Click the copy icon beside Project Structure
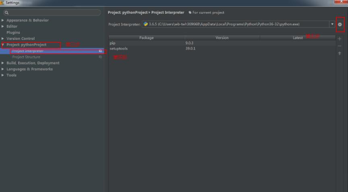The height and width of the screenshot is (192, 348). tap(100, 57)
